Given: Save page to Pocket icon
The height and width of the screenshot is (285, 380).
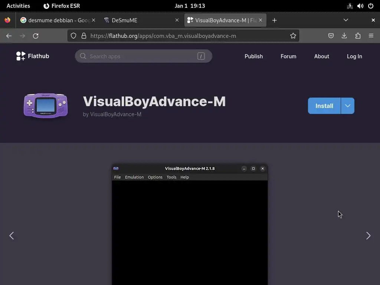Looking at the screenshot, I should (331, 36).
